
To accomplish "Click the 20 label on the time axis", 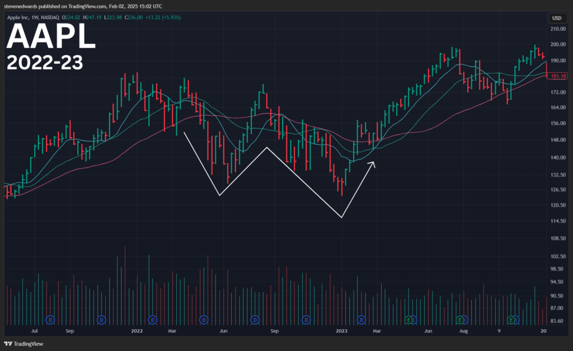I will coord(544,331).
